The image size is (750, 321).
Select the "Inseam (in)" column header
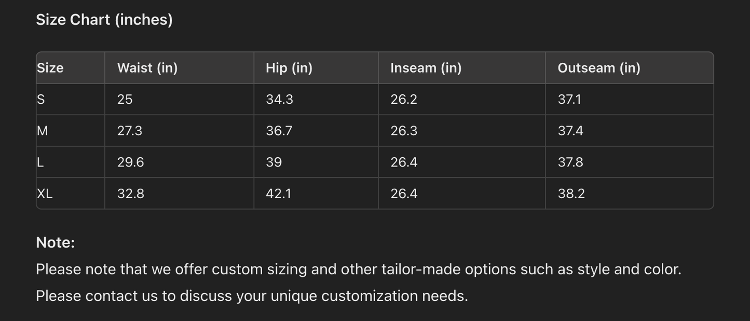click(426, 68)
